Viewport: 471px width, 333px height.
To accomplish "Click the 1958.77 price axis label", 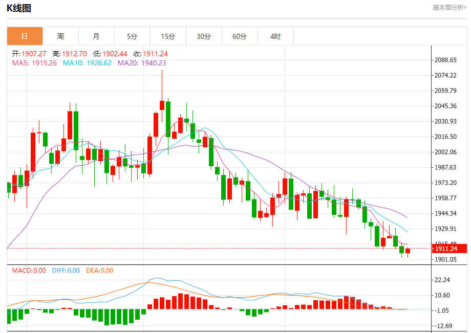I will [445, 198].
